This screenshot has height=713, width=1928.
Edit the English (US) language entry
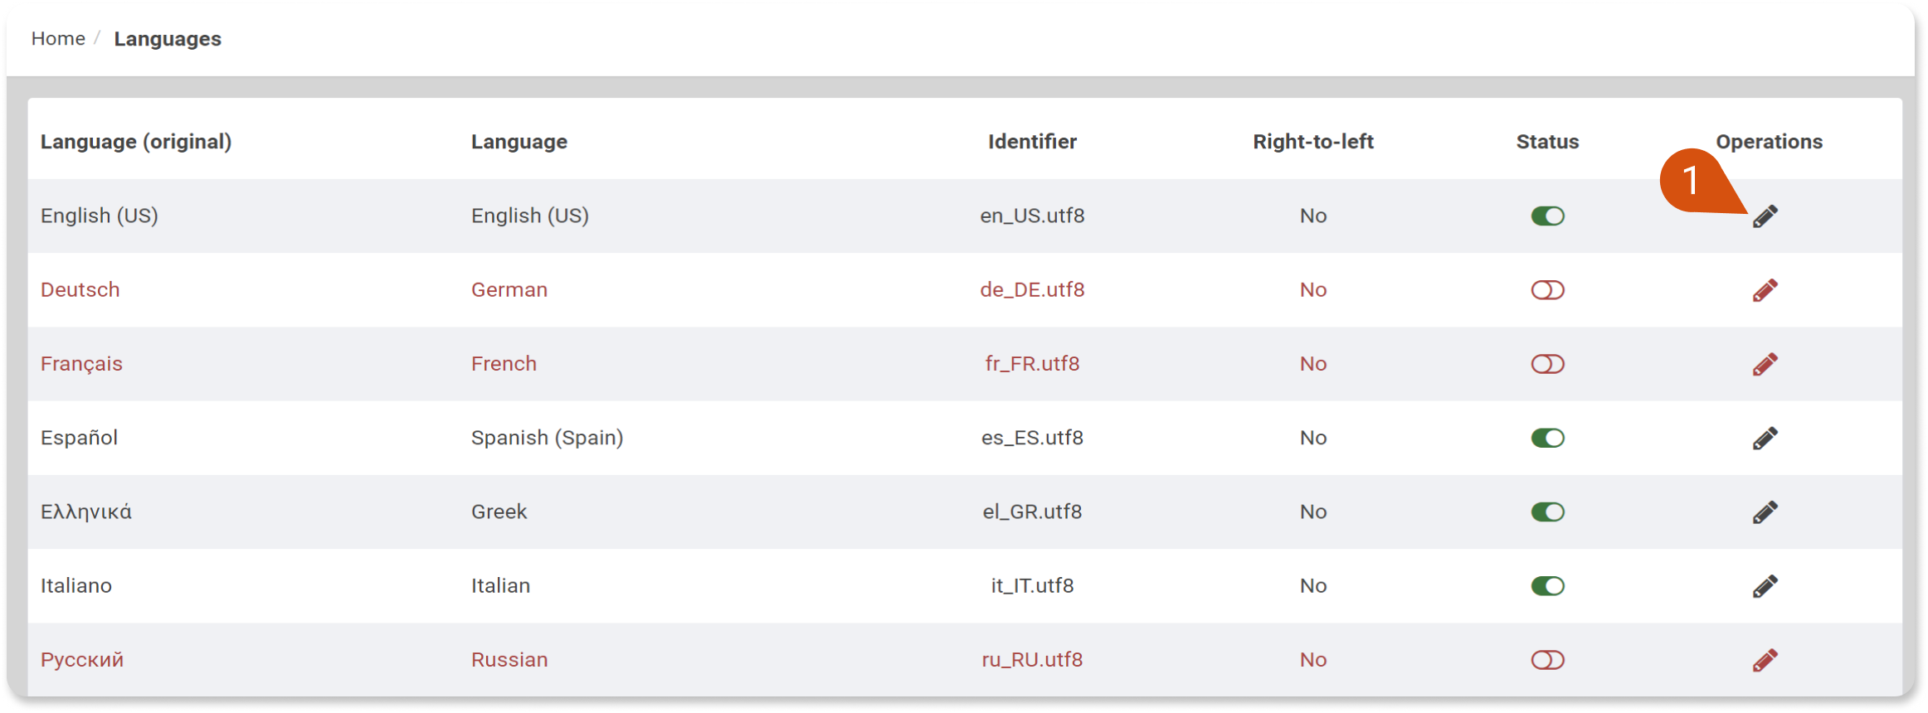tap(1765, 216)
